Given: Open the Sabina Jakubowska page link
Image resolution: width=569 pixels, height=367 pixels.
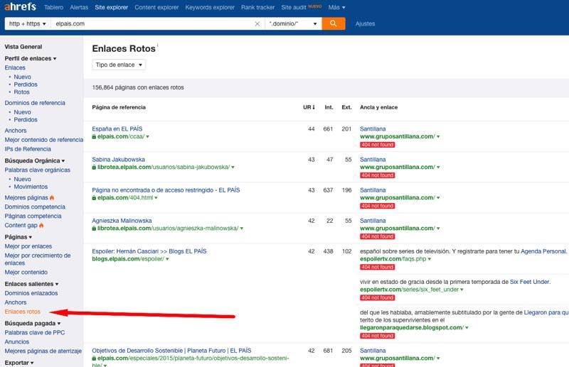Looking at the screenshot, I should pos(118,160).
